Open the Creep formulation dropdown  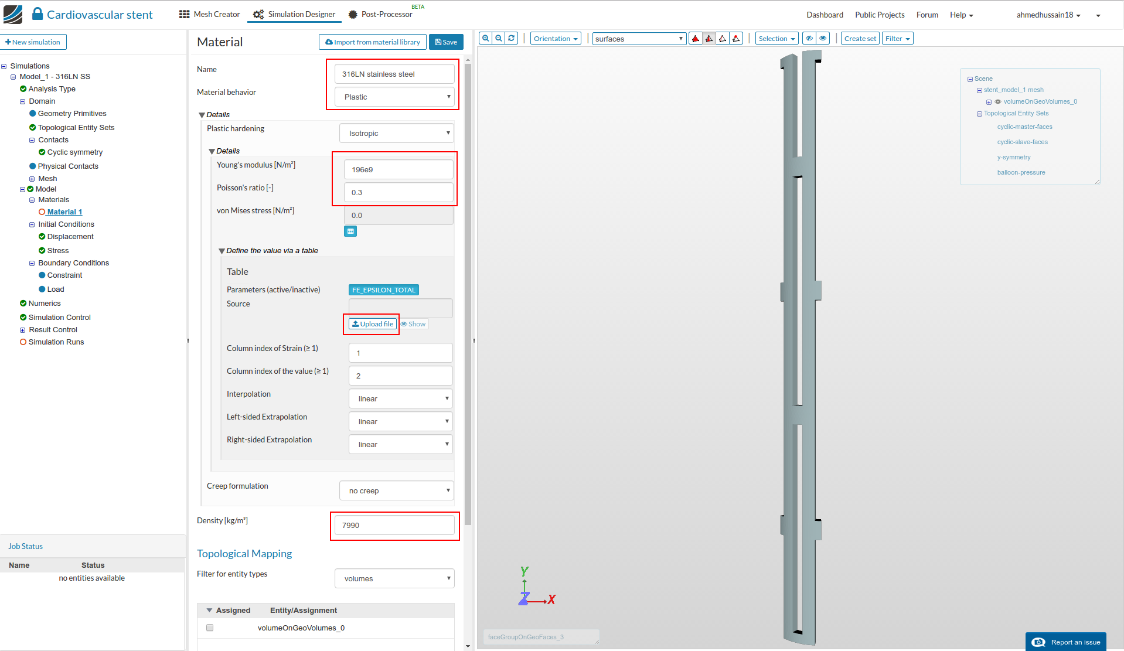point(397,490)
